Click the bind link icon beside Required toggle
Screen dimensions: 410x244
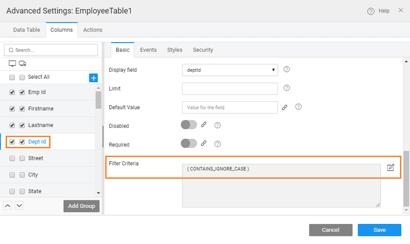tap(203, 143)
